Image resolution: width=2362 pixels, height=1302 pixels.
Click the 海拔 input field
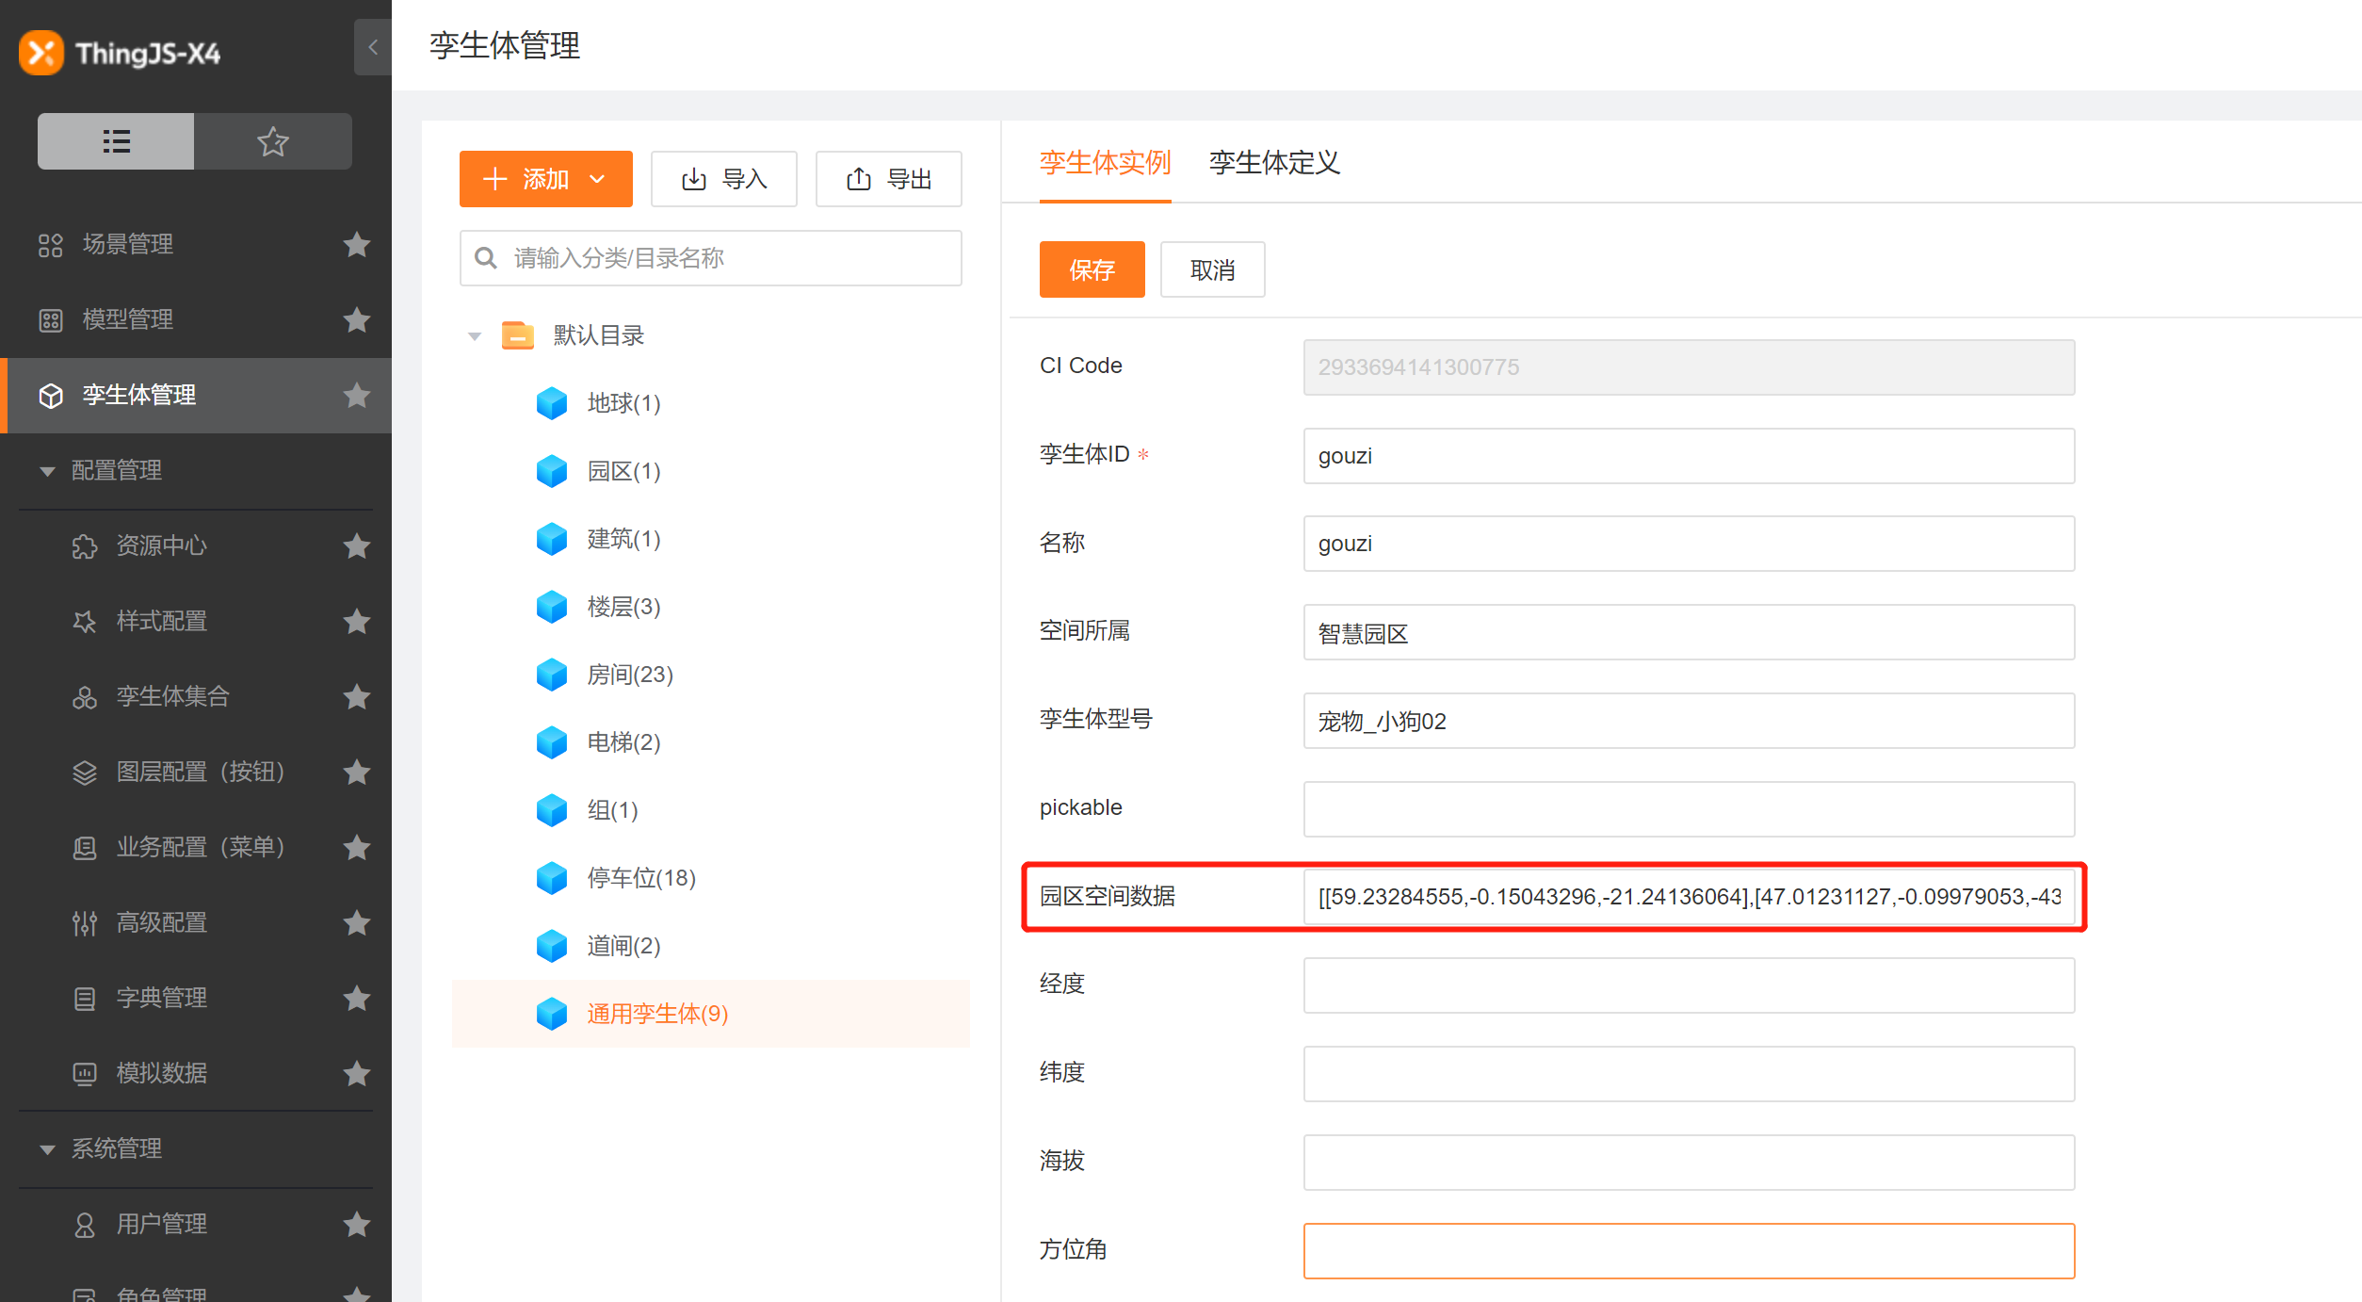click(1690, 1163)
